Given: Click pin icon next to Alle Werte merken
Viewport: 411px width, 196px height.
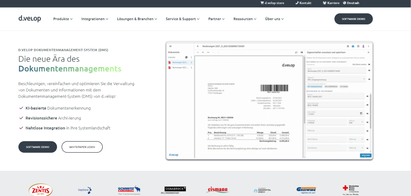Looking at the screenshot, I should [x=369, y=64].
